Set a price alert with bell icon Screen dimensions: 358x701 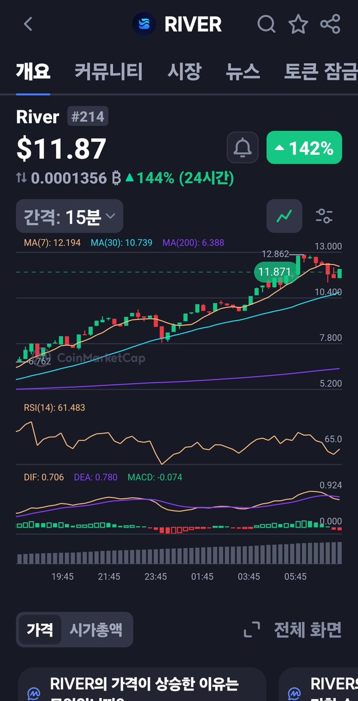(x=243, y=147)
